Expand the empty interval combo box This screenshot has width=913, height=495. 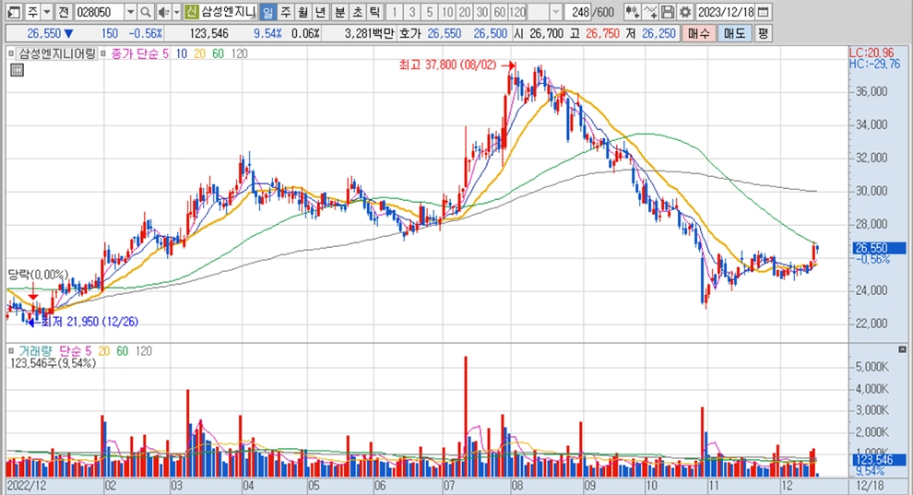click(556, 12)
